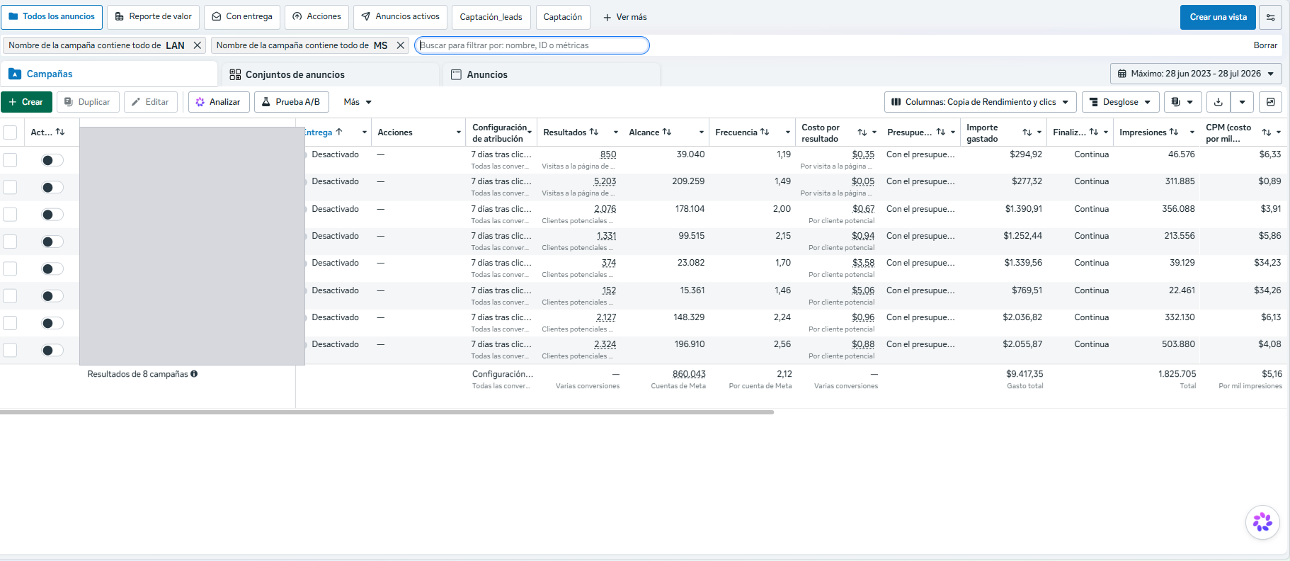Sort by the Alcance column arrows
The height and width of the screenshot is (561, 1290).
tap(667, 132)
